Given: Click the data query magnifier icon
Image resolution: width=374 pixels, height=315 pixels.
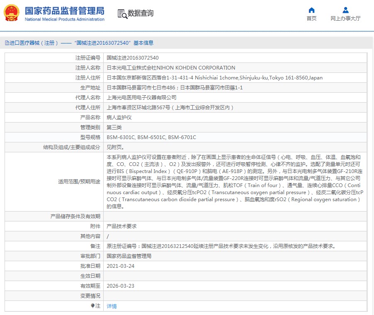Looking at the screenshot, I should click(x=123, y=14).
